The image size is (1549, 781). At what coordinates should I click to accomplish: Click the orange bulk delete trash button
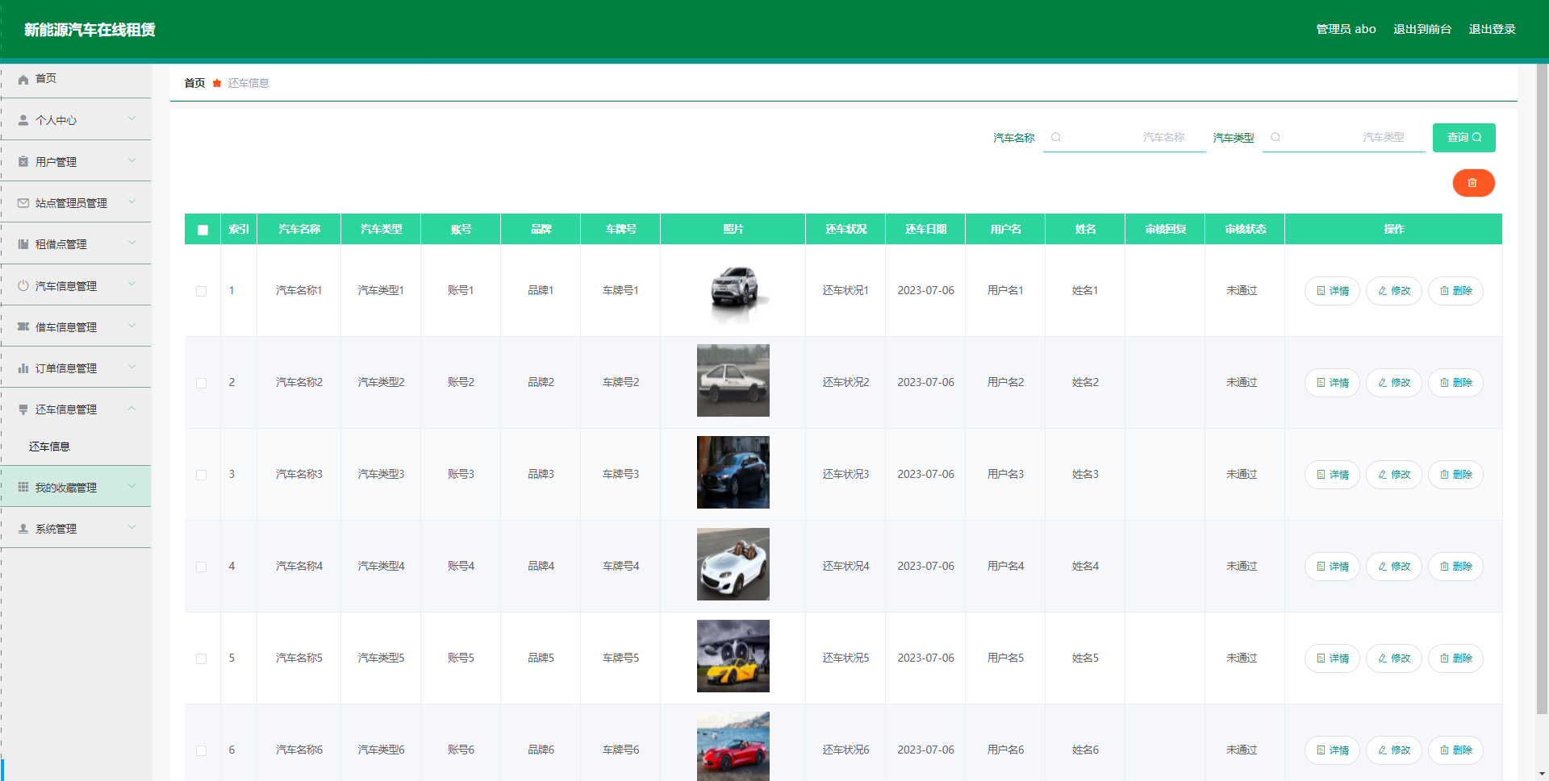[x=1473, y=183]
